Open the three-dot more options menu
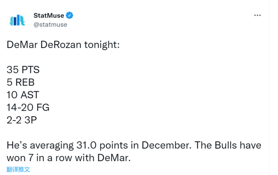Image resolution: width=278 pixels, height=175 pixels. pos(257,15)
